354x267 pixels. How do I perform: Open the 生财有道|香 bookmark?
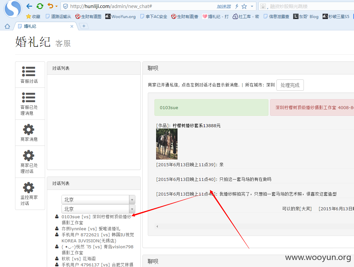tap(185, 16)
